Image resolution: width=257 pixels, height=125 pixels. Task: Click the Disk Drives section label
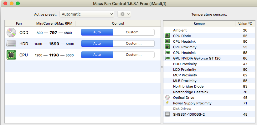[182, 109]
